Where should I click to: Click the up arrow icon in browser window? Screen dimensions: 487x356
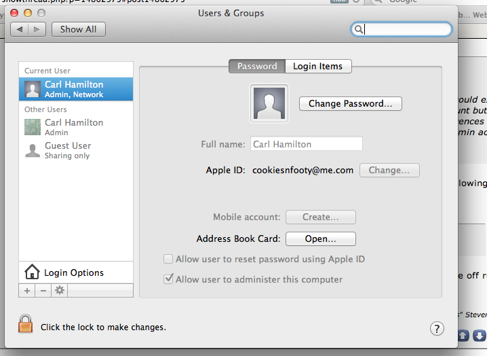point(463,336)
